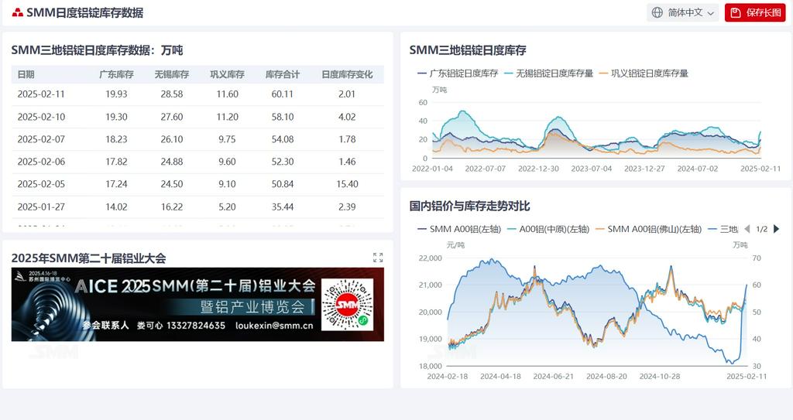Select the 2025-02-11 date row
Viewport: 793px width, 420px height.
click(x=197, y=94)
